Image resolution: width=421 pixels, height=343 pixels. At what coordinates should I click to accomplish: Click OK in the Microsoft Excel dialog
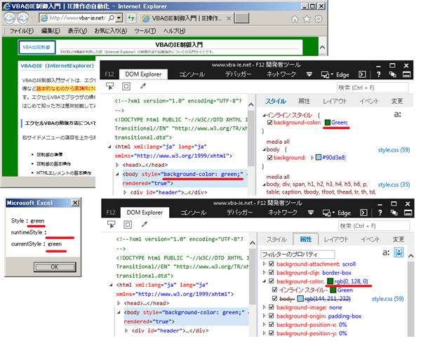coord(55,267)
